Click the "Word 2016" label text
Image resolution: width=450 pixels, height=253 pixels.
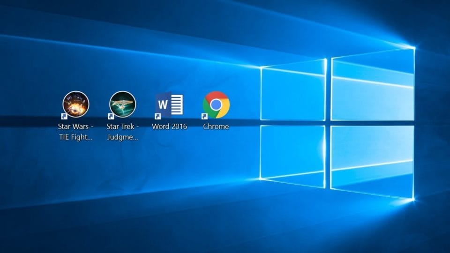pos(169,126)
